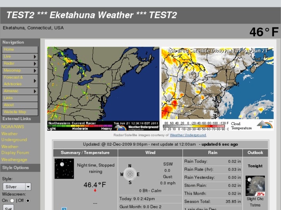Open the Live navigation menu

pos(20,57)
